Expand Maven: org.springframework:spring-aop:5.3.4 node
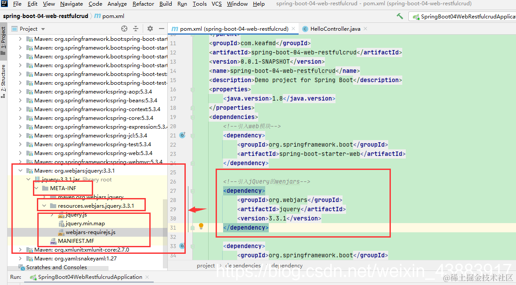This screenshot has height=285, width=516. click(x=20, y=91)
